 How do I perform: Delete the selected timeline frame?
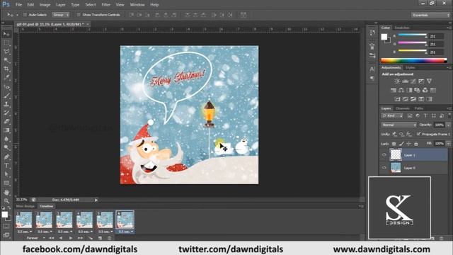[110, 238]
